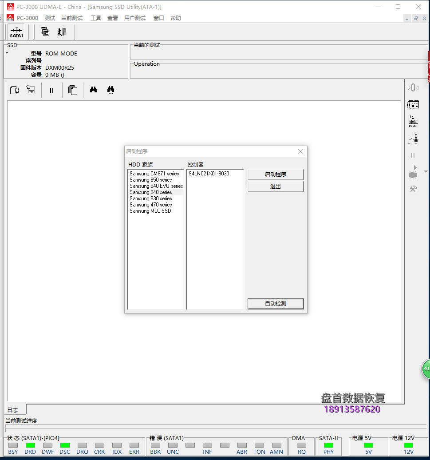Click the ERR status indicator
Image resolution: width=430 pixels, height=460 pixels.
point(134,445)
